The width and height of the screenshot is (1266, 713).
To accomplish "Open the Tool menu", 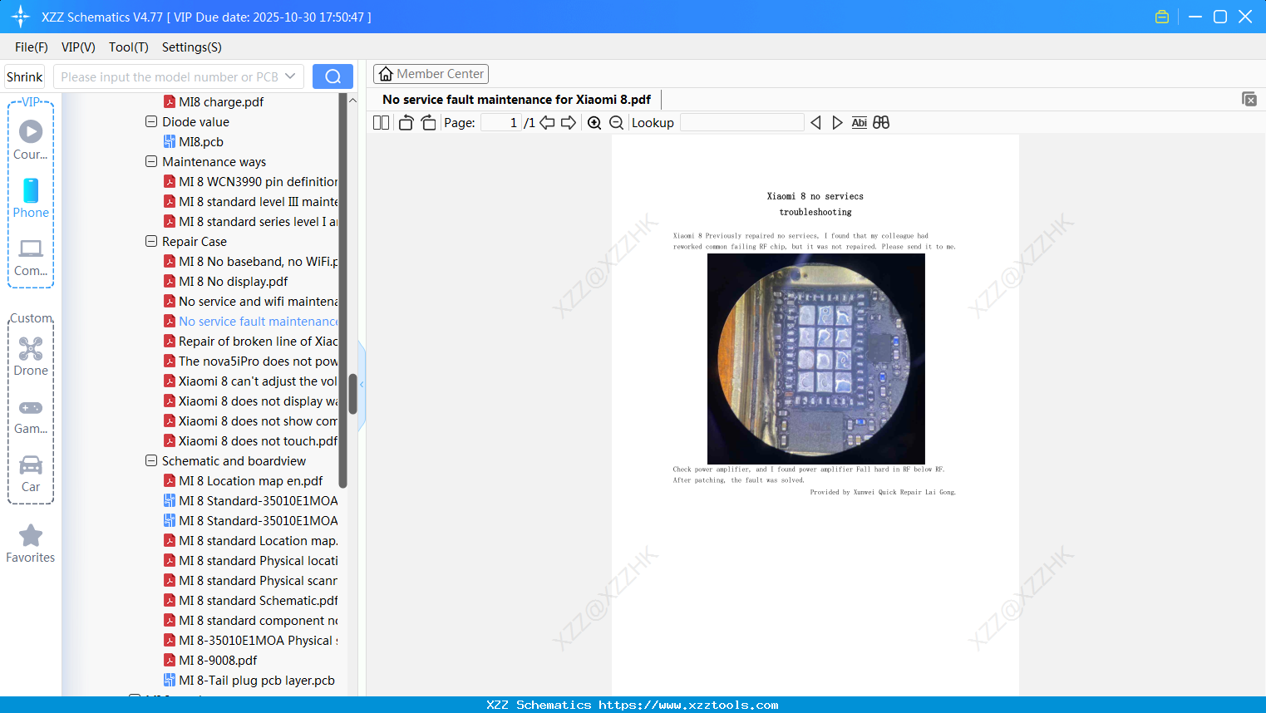I will coord(129,47).
